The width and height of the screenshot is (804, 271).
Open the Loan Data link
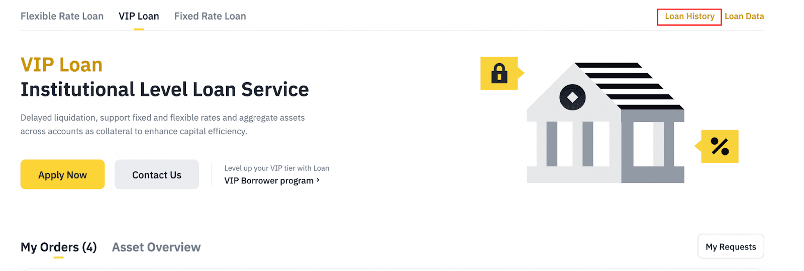[x=744, y=17]
